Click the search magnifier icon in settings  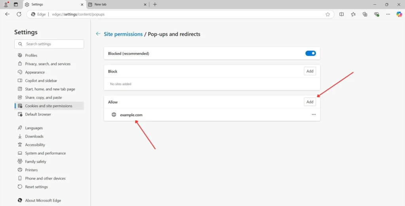click(20, 44)
